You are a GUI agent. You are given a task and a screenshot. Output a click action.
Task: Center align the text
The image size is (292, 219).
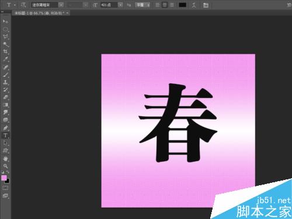pos(165,5)
